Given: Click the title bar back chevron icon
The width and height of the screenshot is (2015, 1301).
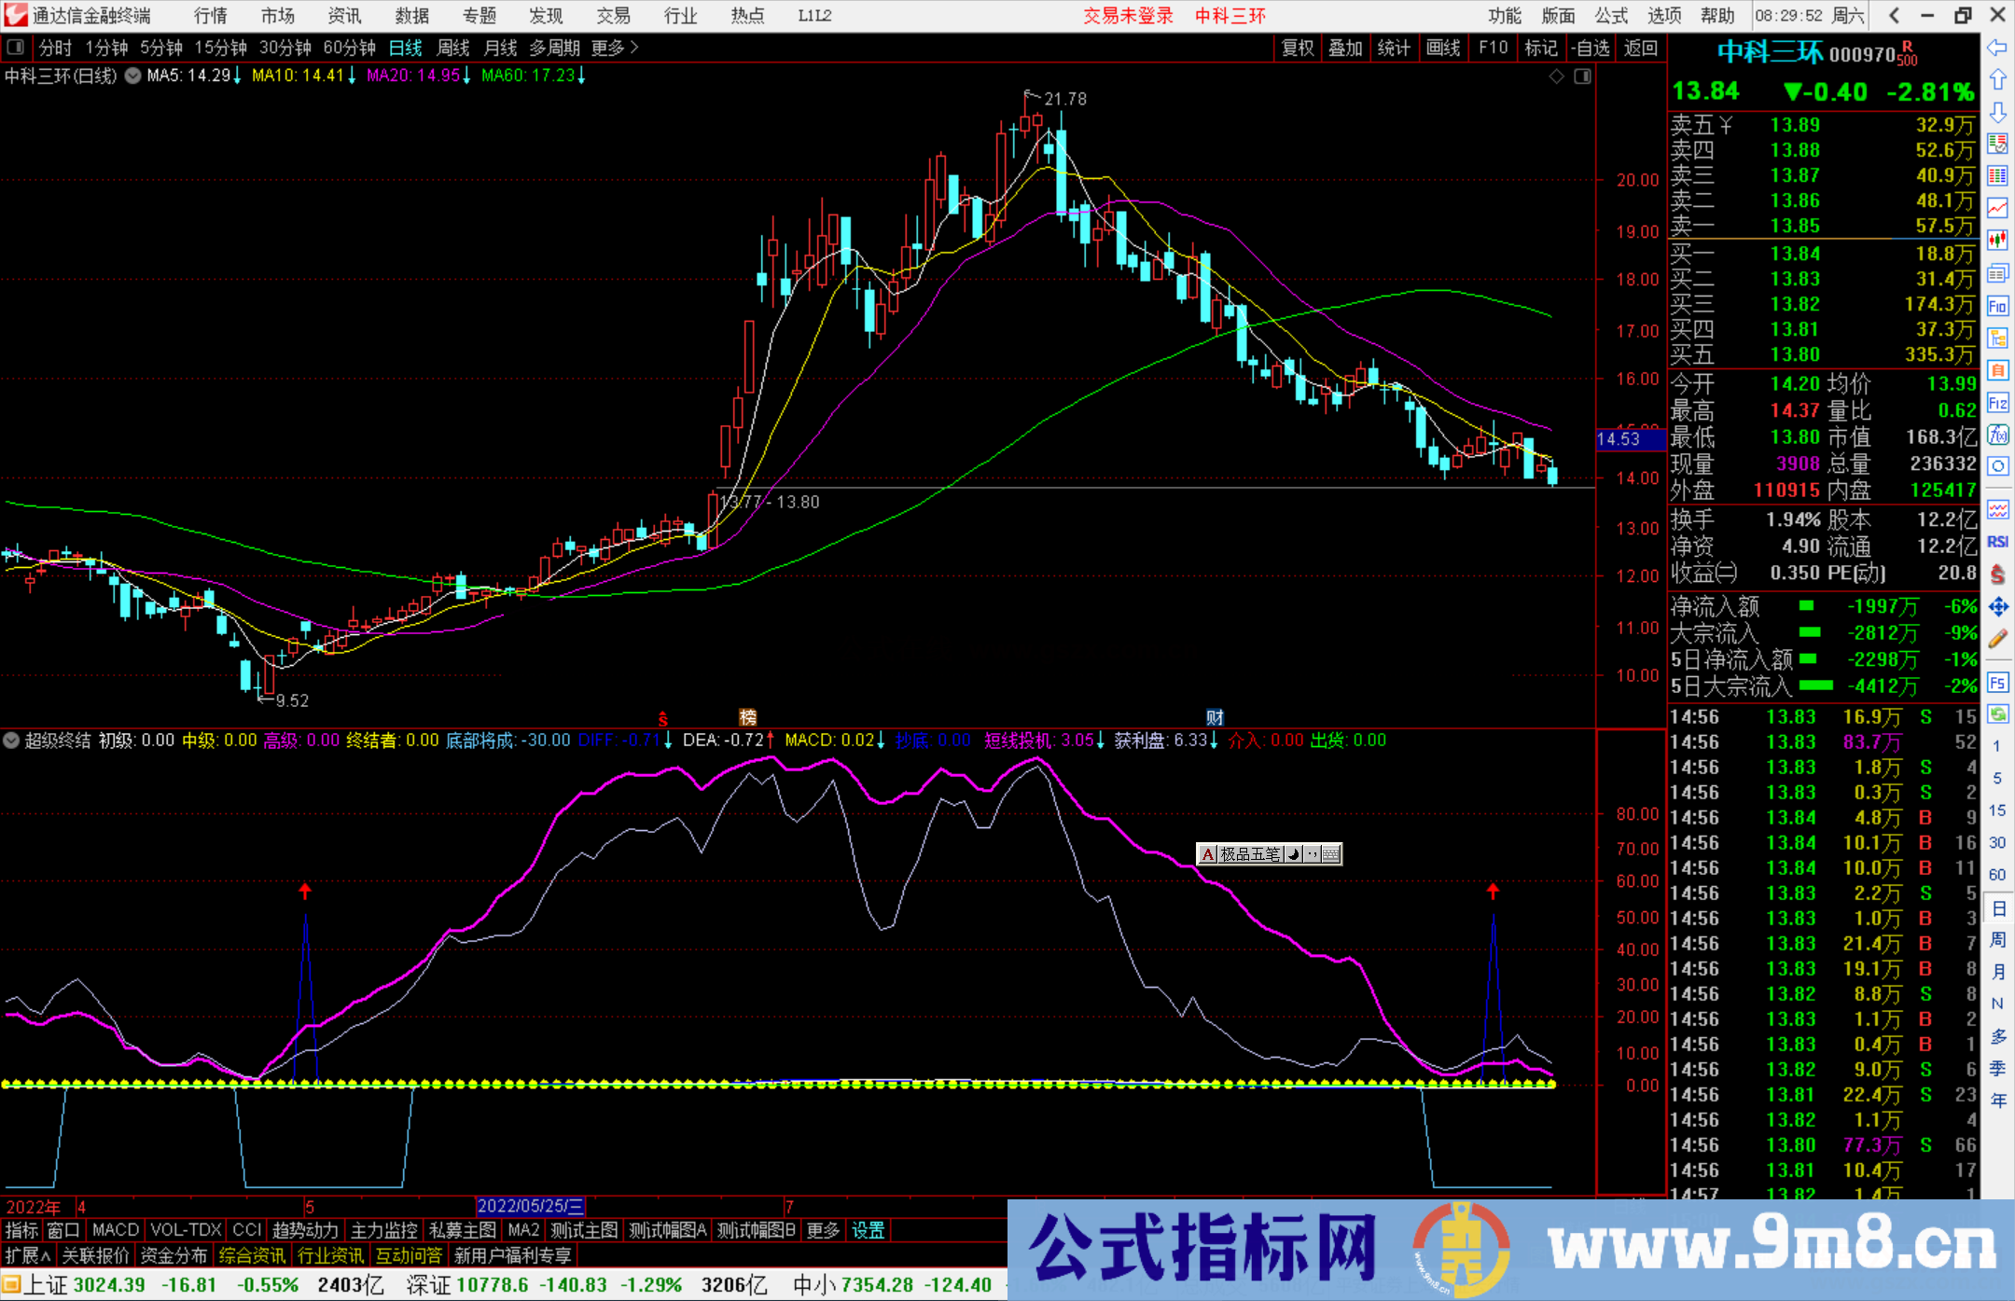Looking at the screenshot, I should pyautogui.click(x=1894, y=15).
